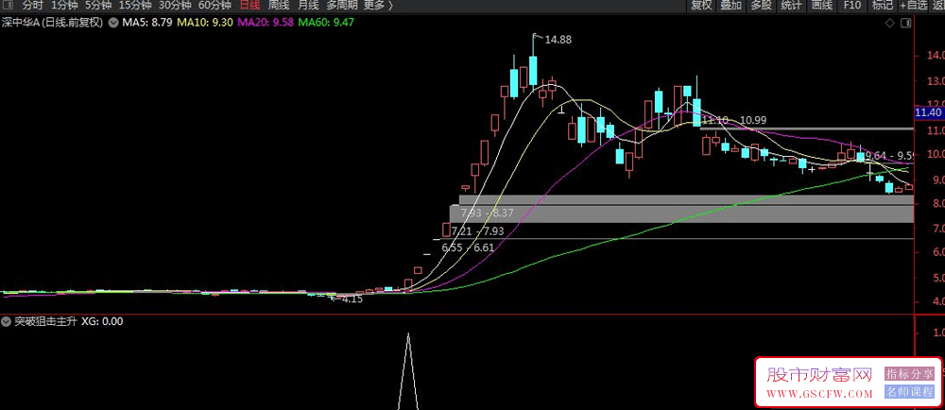Open F10 company info
This screenshot has width=945, height=410.
click(x=852, y=6)
